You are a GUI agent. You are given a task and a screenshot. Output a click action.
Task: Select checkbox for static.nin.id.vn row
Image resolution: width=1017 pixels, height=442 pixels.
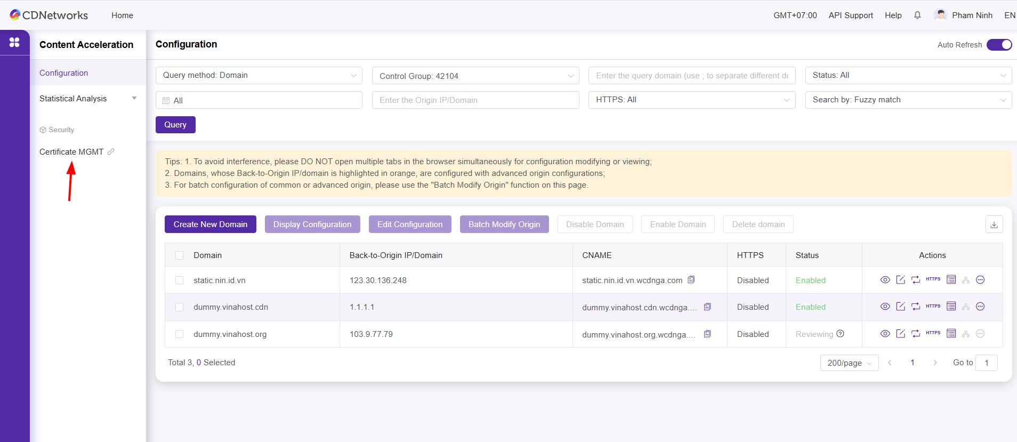click(180, 280)
